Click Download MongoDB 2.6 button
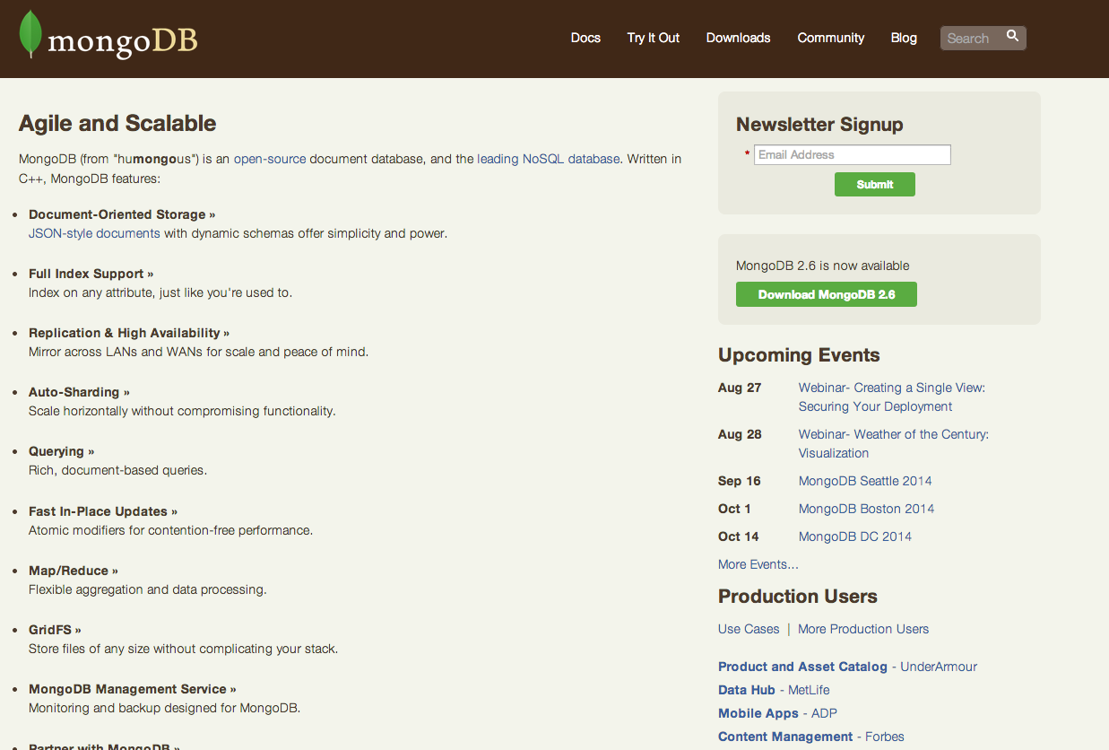Screen dimensions: 1109x750 (826, 294)
